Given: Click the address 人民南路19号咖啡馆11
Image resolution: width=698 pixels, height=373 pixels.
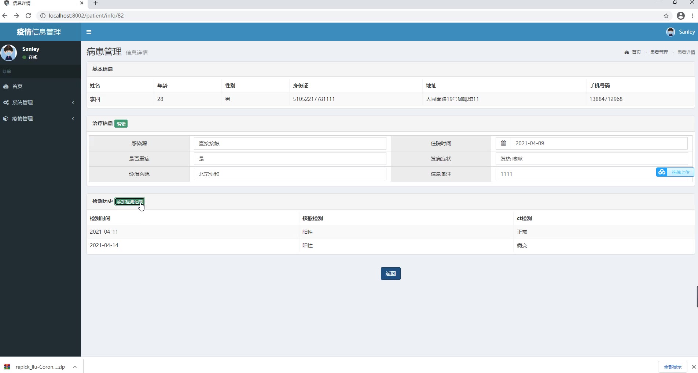Looking at the screenshot, I should click(x=452, y=99).
